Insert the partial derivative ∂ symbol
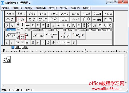 [48, 25]
